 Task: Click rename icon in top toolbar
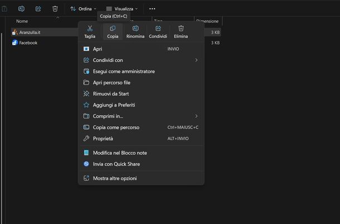[x=21, y=9]
